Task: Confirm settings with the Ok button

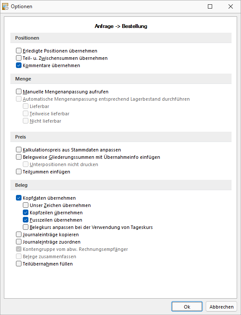Action: click(x=187, y=306)
